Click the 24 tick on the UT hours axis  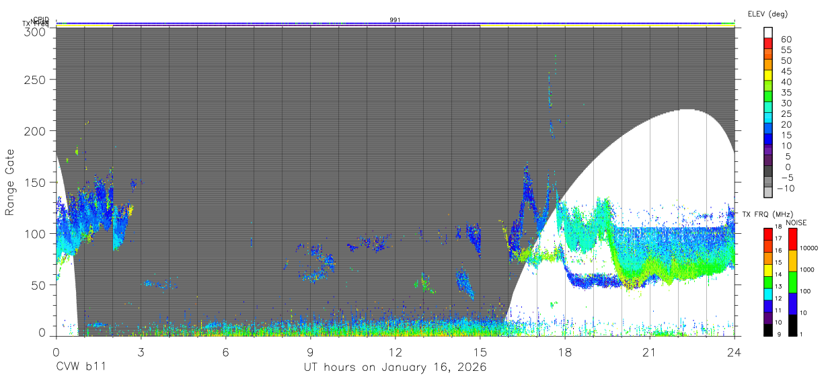(x=735, y=351)
